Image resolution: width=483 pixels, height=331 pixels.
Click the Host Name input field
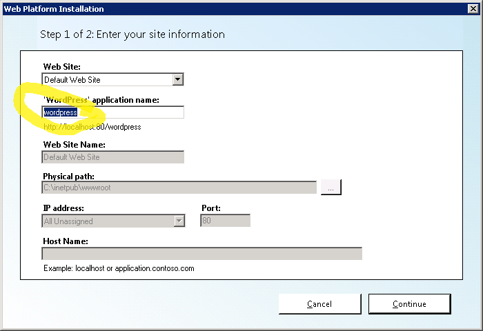(x=201, y=254)
